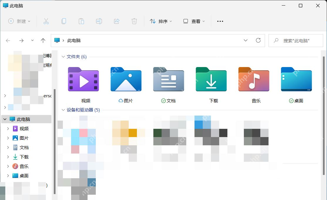This screenshot has width=327, height=200.
Task: Maximize the 此电脑 window
Action: point(301,6)
